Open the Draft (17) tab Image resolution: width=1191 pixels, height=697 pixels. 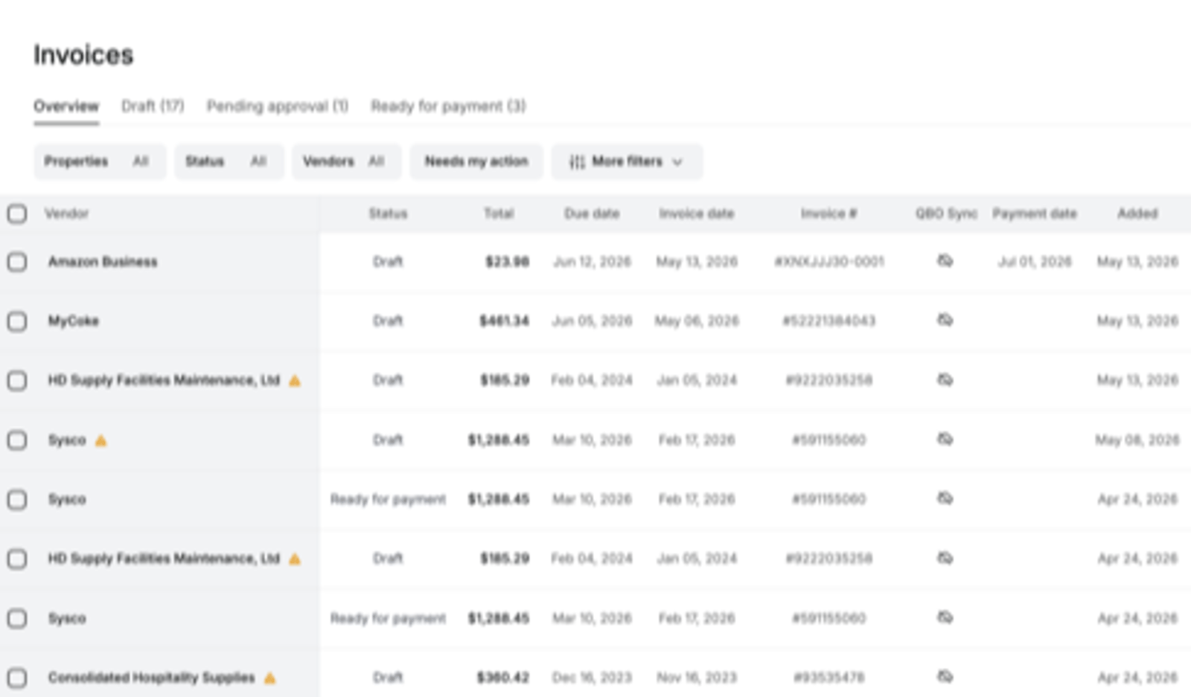153,106
